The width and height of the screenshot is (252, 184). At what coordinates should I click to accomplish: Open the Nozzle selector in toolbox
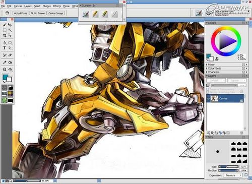[x=11, y=100]
